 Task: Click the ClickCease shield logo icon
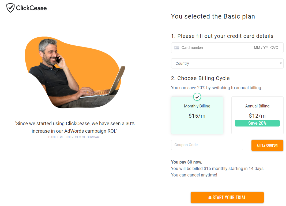(10, 8)
